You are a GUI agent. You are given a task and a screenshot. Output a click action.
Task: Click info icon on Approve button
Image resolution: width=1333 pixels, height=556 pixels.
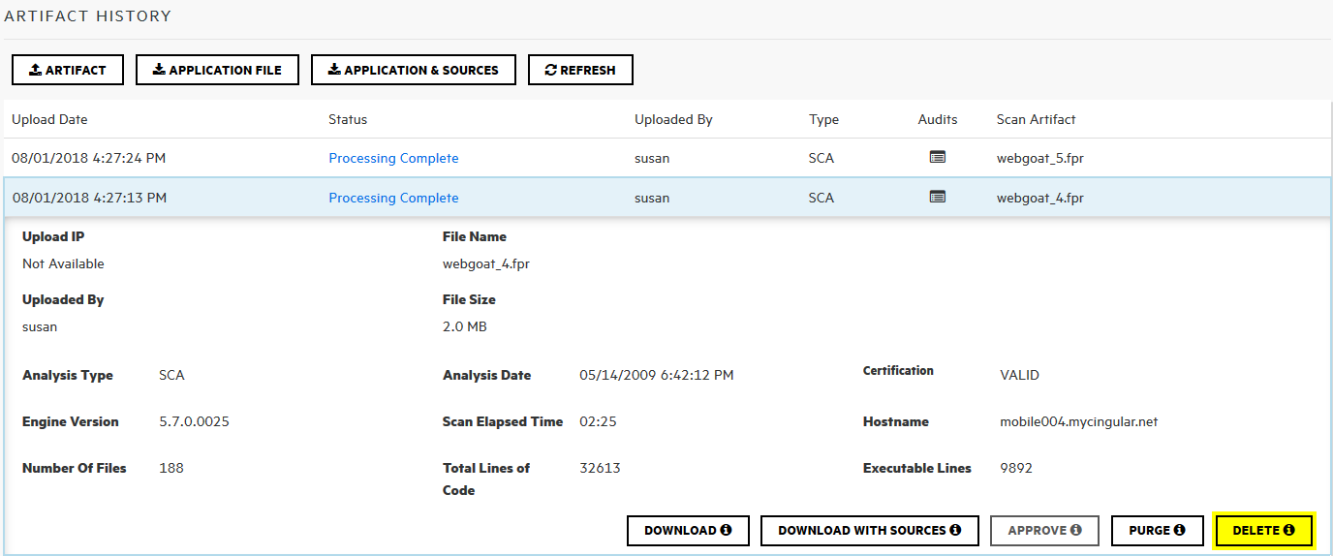tap(1075, 531)
